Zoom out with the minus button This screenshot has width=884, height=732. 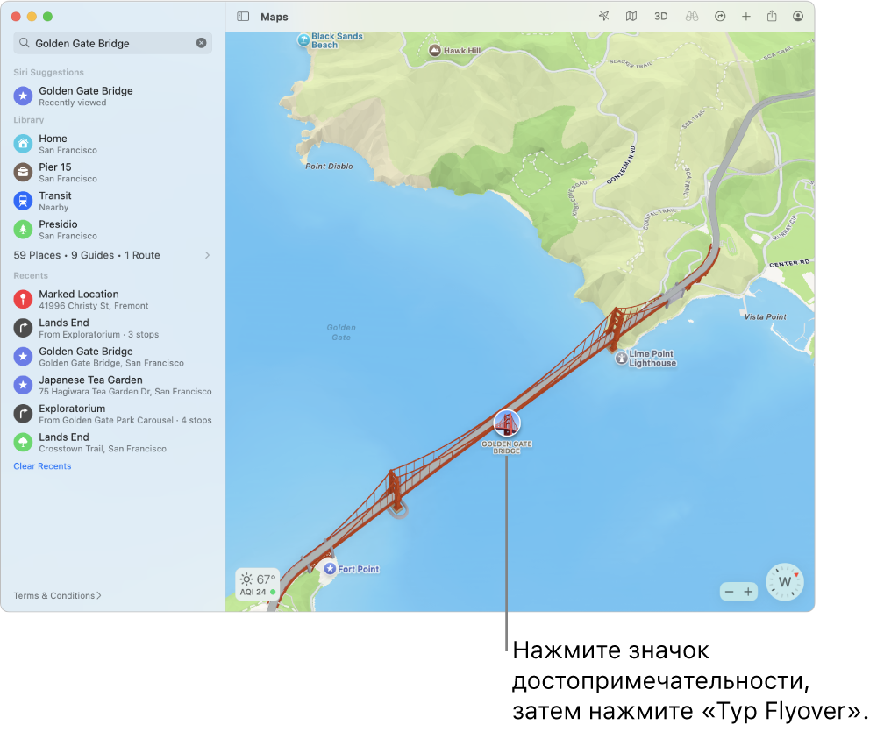click(730, 592)
